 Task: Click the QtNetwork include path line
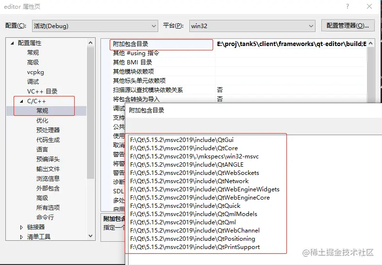click(x=189, y=181)
